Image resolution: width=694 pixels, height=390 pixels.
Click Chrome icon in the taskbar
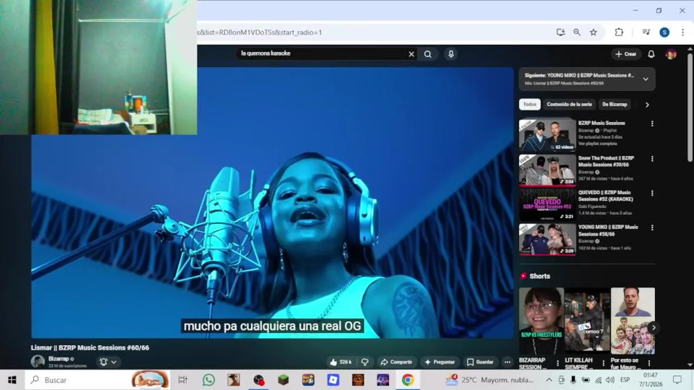click(408, 380)
